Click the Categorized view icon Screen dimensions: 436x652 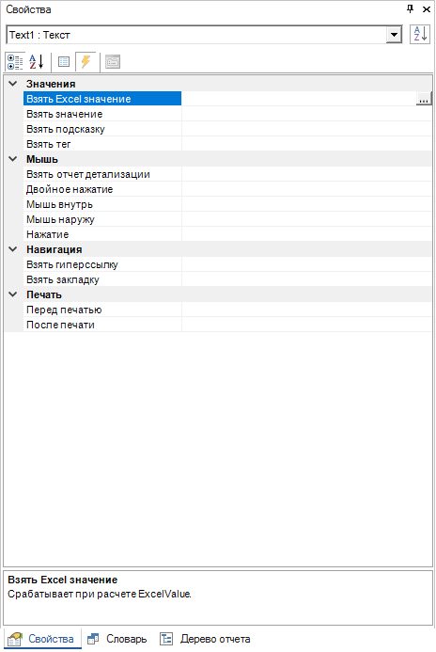tap(15, 62)
